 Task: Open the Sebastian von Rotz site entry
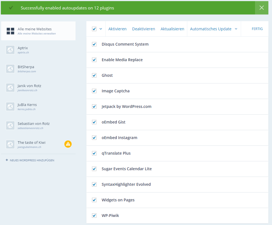pos(38,125)
